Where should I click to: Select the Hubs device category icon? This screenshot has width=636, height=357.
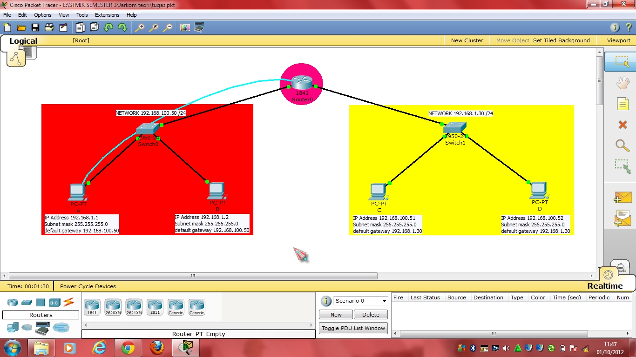tap(41, 302)
